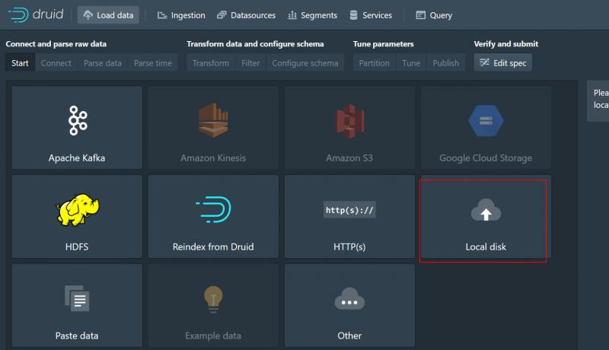Viewport: 609px width, 350px height.
Task: Choose the Reindex from Druid card
Action: pyautogui.click(x=213, y=217)
